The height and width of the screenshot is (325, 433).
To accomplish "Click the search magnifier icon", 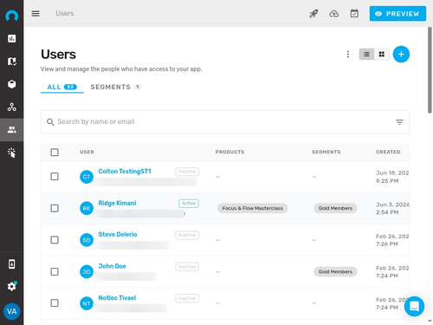I will (50, 122).
